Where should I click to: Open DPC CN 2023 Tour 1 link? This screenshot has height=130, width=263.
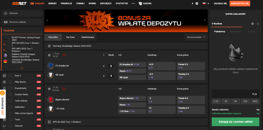click(25, 44)
